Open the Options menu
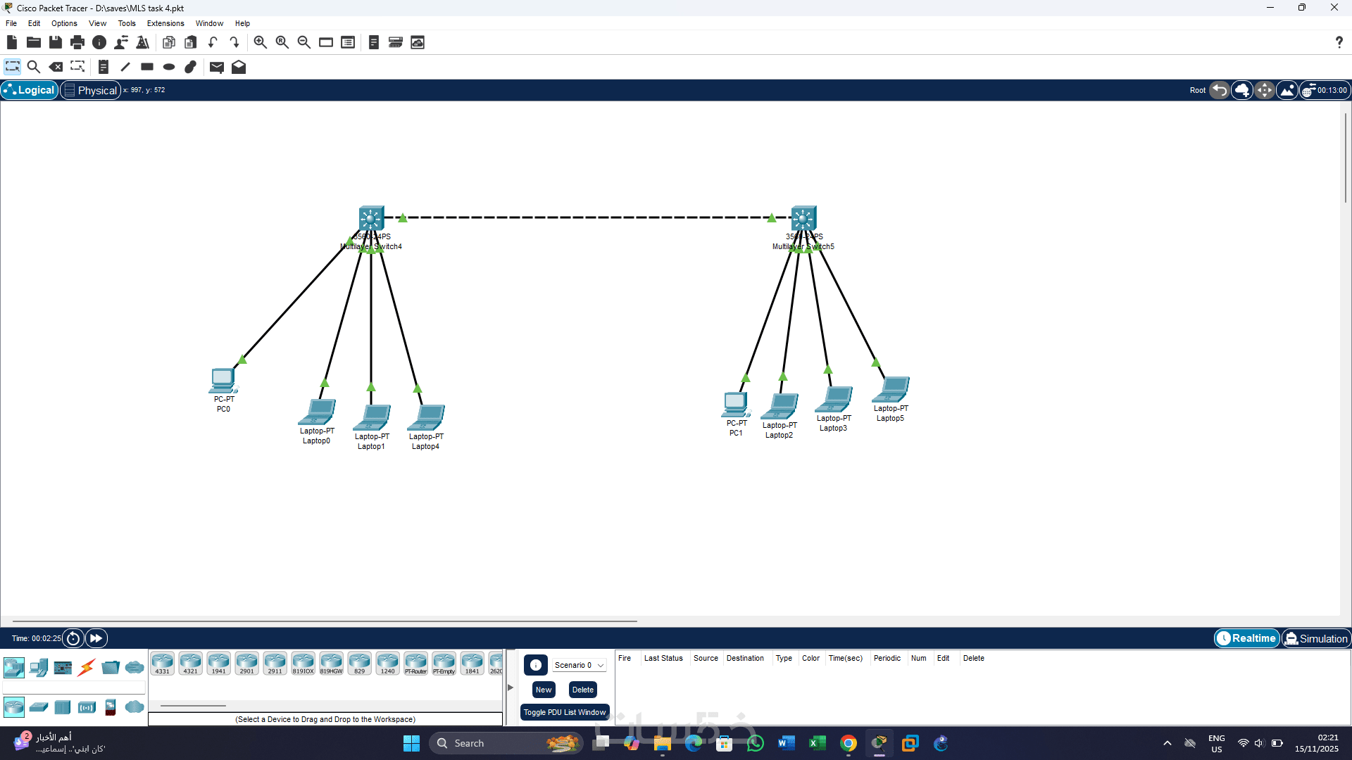This screenshot has height=760, width=1352. coord(64,23)
